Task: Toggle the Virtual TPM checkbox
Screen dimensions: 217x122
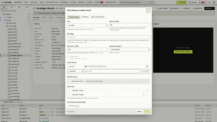Action: click(68, 57)
